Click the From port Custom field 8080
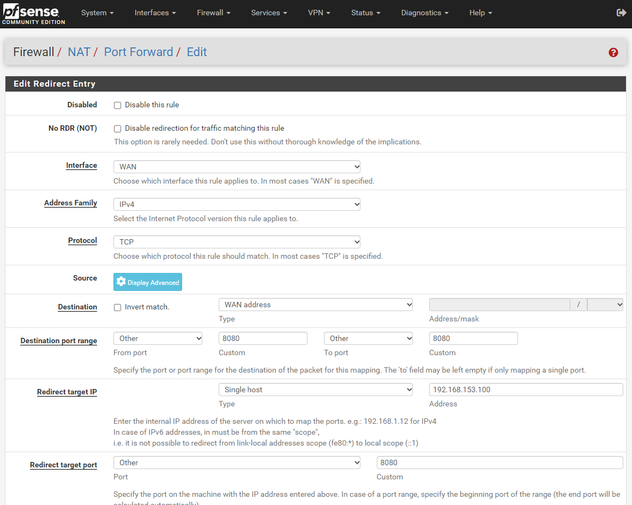 tap(263, 338)
